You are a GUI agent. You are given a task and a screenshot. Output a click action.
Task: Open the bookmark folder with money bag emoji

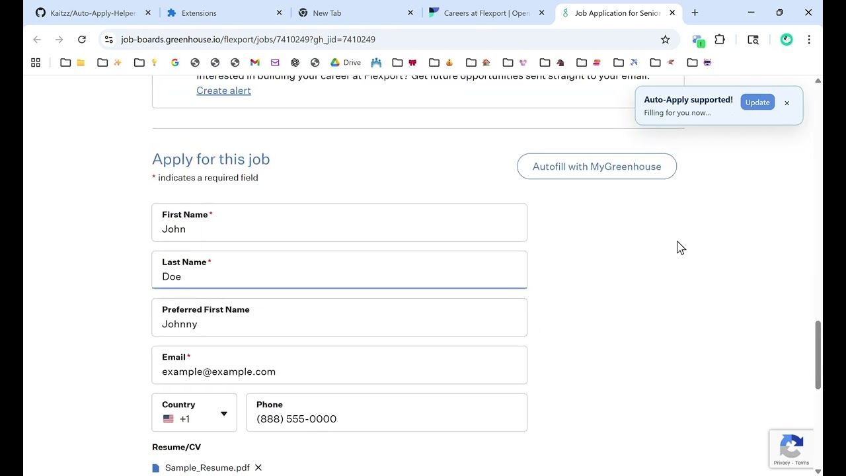441,62
